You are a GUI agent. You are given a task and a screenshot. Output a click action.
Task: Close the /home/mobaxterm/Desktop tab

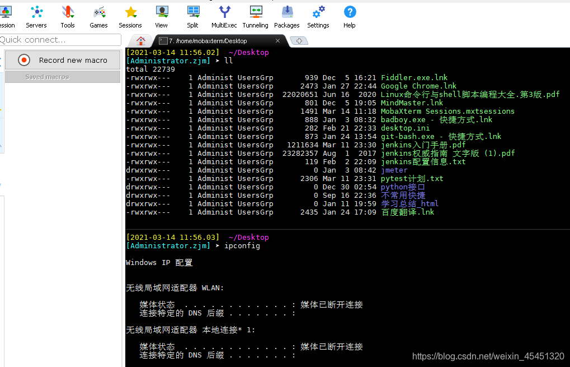pos(278,41)
